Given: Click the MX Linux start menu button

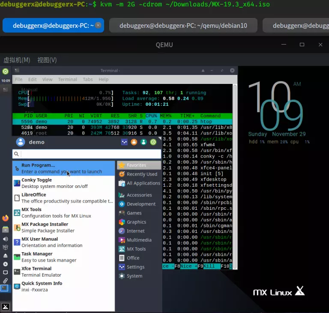Looking at the screenshot, I should coord(5,307).
